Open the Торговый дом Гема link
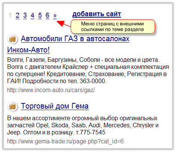Viewport: 176px width, 152px height. click(55, 106)
